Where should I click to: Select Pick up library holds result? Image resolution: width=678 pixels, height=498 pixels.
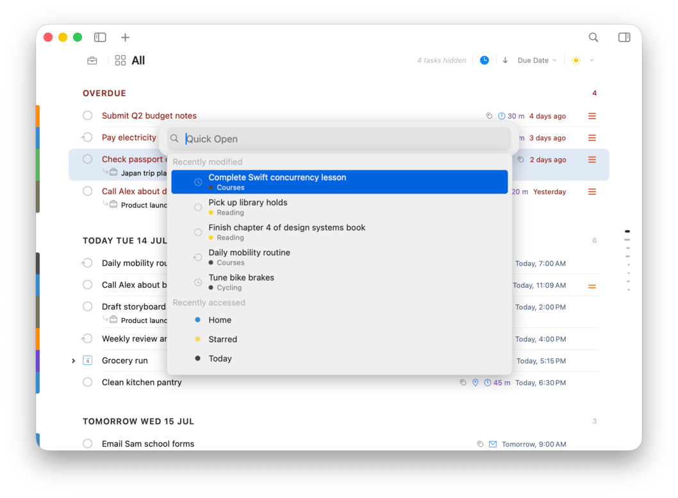340,207
